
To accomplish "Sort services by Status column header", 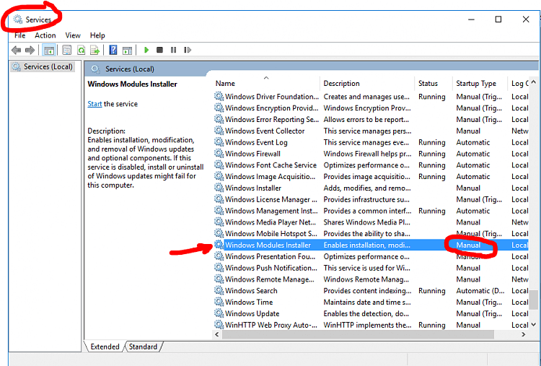I will click(428, 84).
